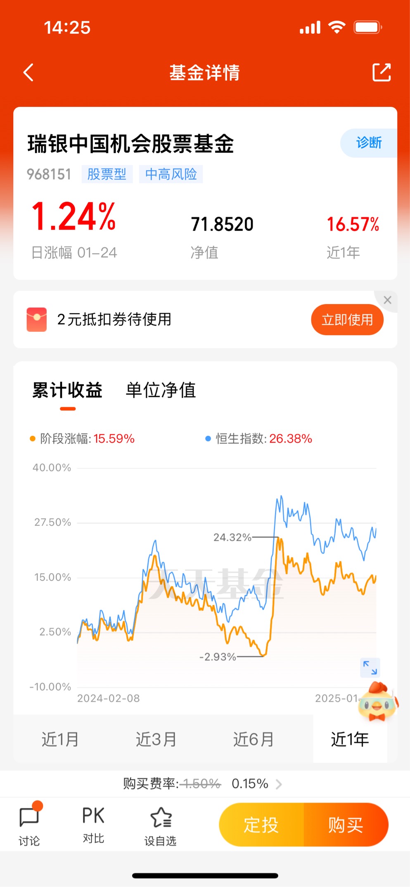Click the 24.32% peak marker on chart

[232, 537]
